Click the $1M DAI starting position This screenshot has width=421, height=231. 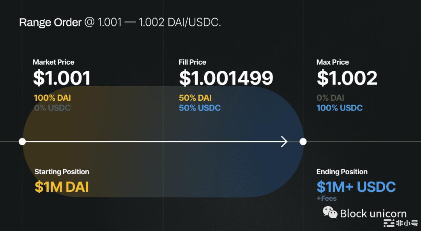coord(62,187)
